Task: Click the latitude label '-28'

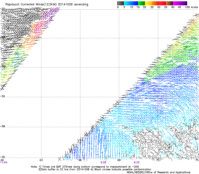Action: click(x=3, y=126)
